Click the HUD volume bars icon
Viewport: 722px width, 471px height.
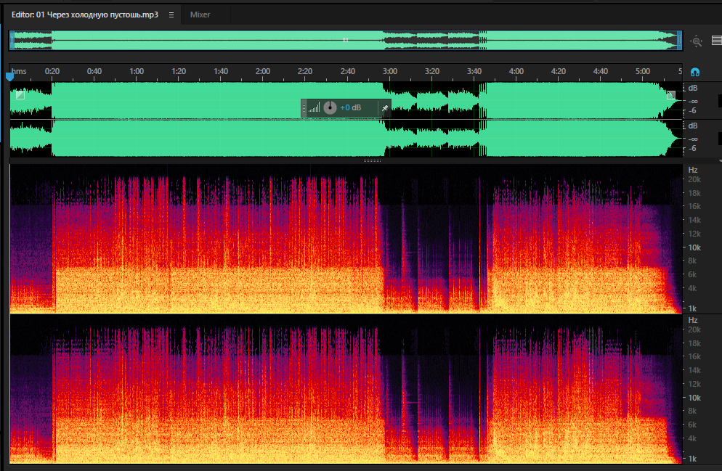tap(314, 108)
